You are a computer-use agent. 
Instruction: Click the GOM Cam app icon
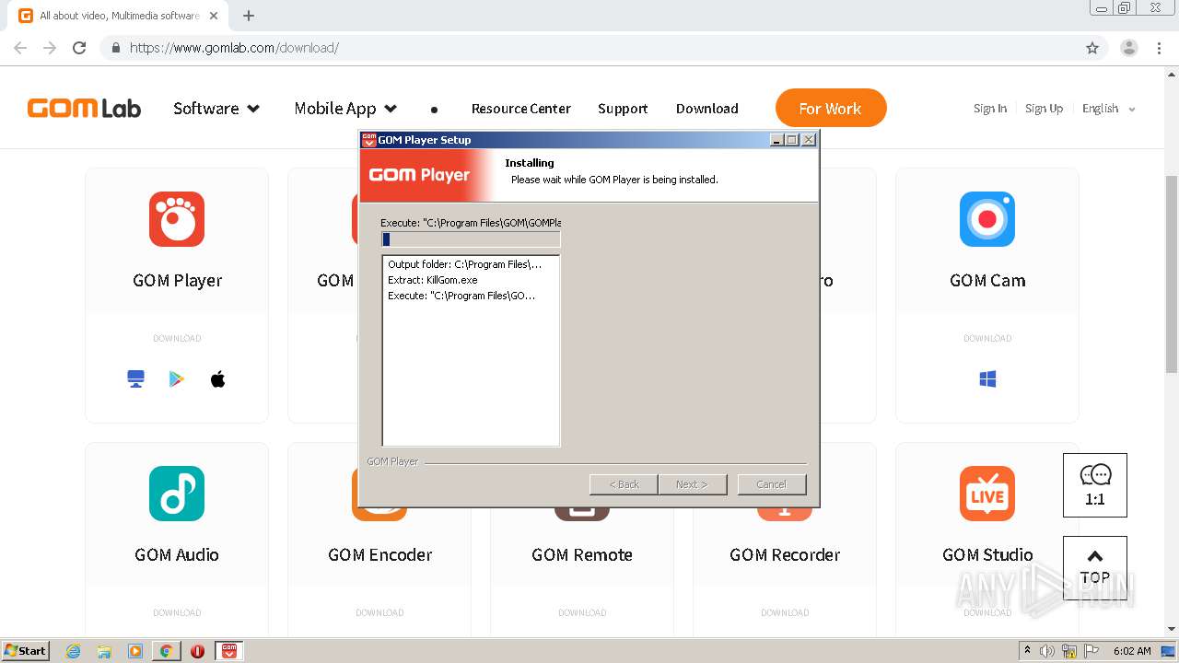tap(987, 219)
